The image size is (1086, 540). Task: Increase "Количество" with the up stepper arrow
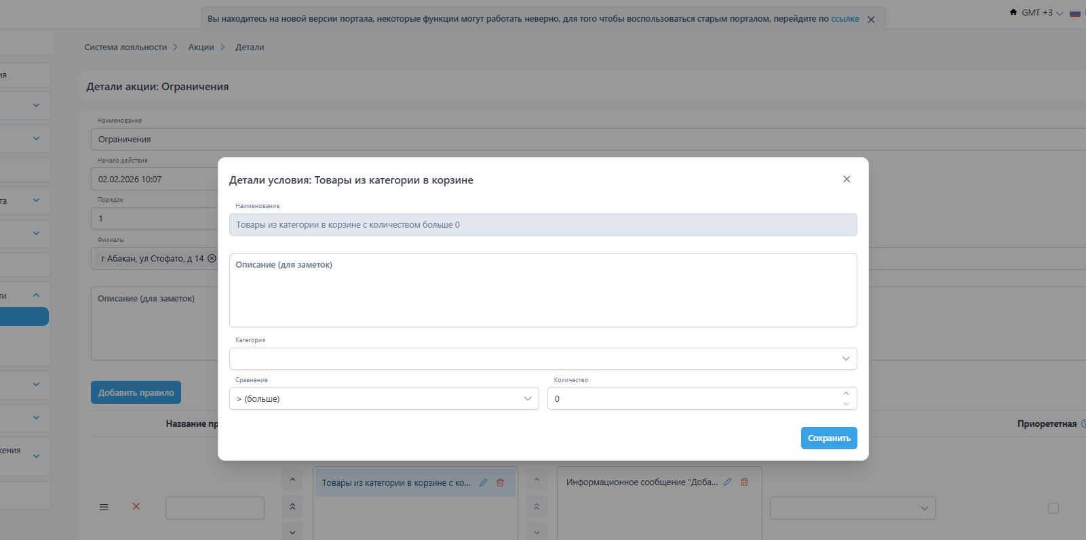pyautogui.click(x=845, y=394)
